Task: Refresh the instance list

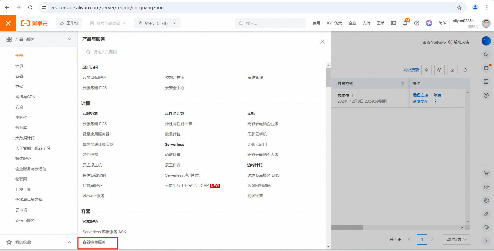Action: click(465, 70)
